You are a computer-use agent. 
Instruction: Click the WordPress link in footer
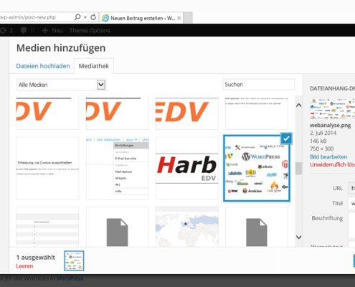(x=70, y=278)
